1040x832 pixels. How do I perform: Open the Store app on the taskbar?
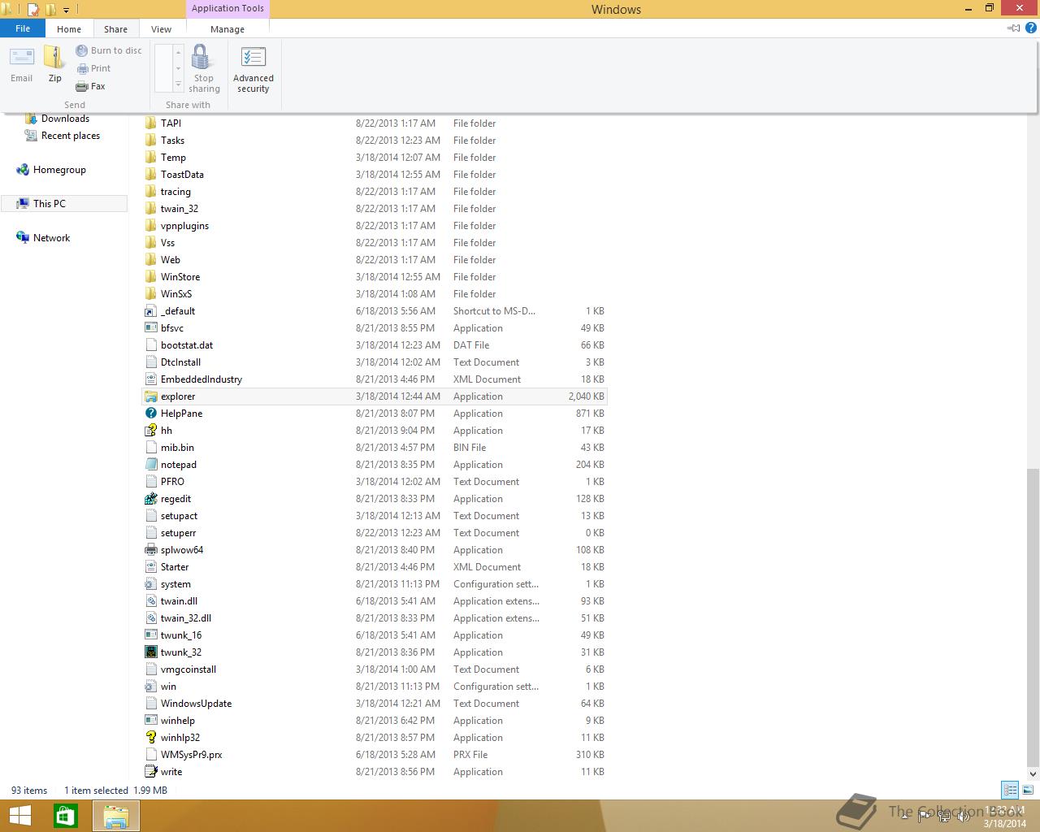pyautogui.click(x=66, y=816)
